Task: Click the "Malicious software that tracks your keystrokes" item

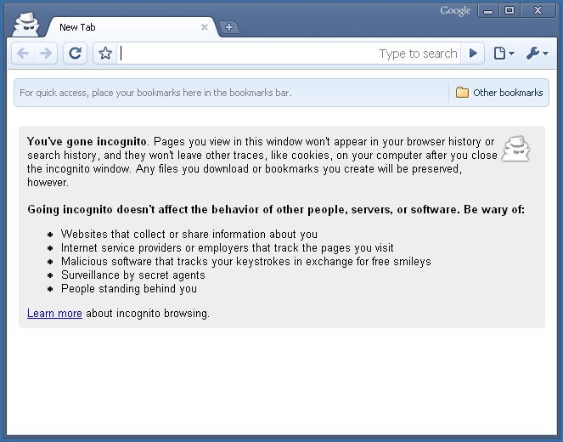Action: pyautogui.click(x=246, y=262)
